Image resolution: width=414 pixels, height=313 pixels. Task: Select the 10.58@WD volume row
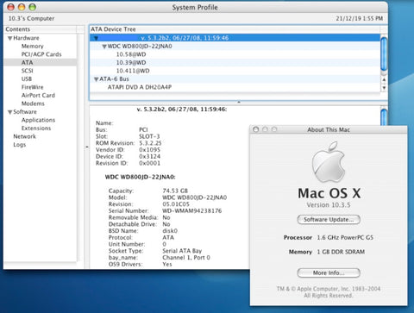tap(235, 54)
